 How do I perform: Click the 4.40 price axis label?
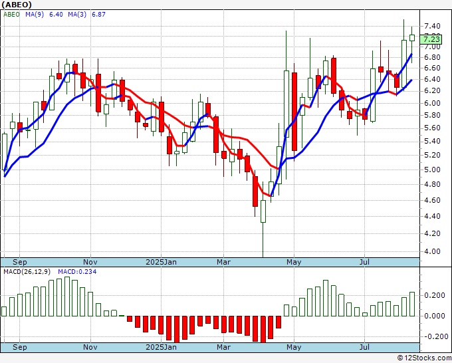pos(432,216)
